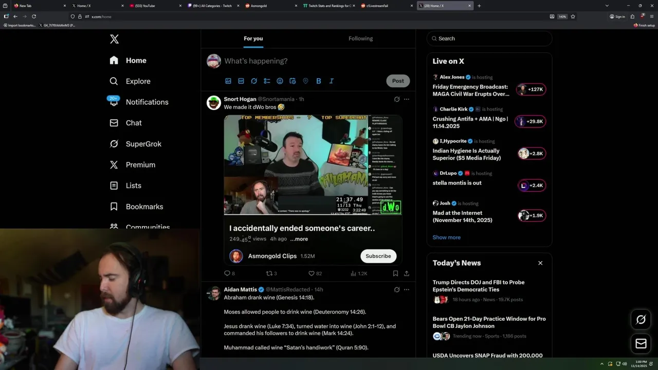Viewport: 658px width, 370px height.
Task: Switch to the YouTube browser tab
Action: (x=154, y=6)
